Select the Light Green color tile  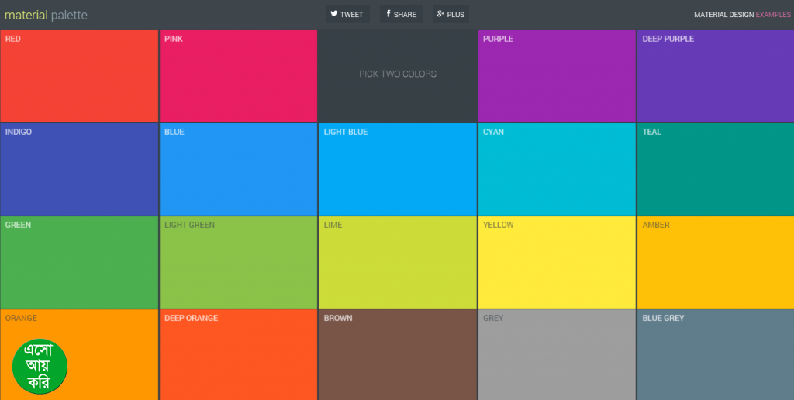[x=238, y=262]
